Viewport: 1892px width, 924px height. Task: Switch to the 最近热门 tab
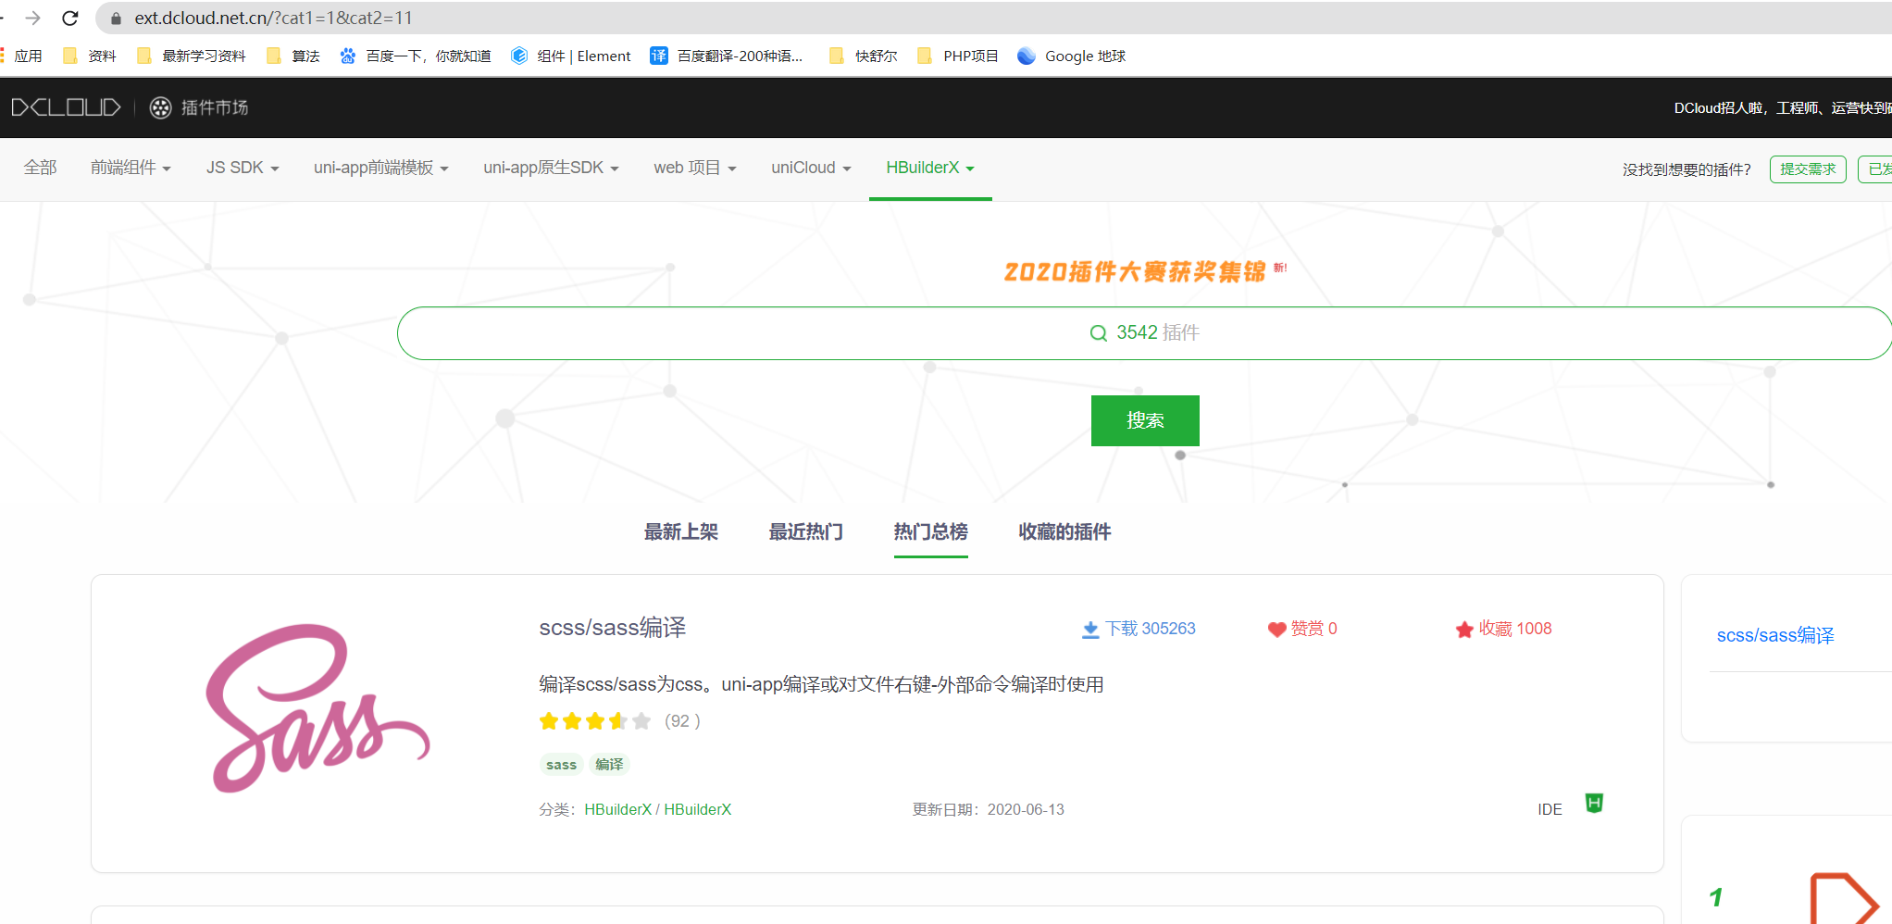805,532
